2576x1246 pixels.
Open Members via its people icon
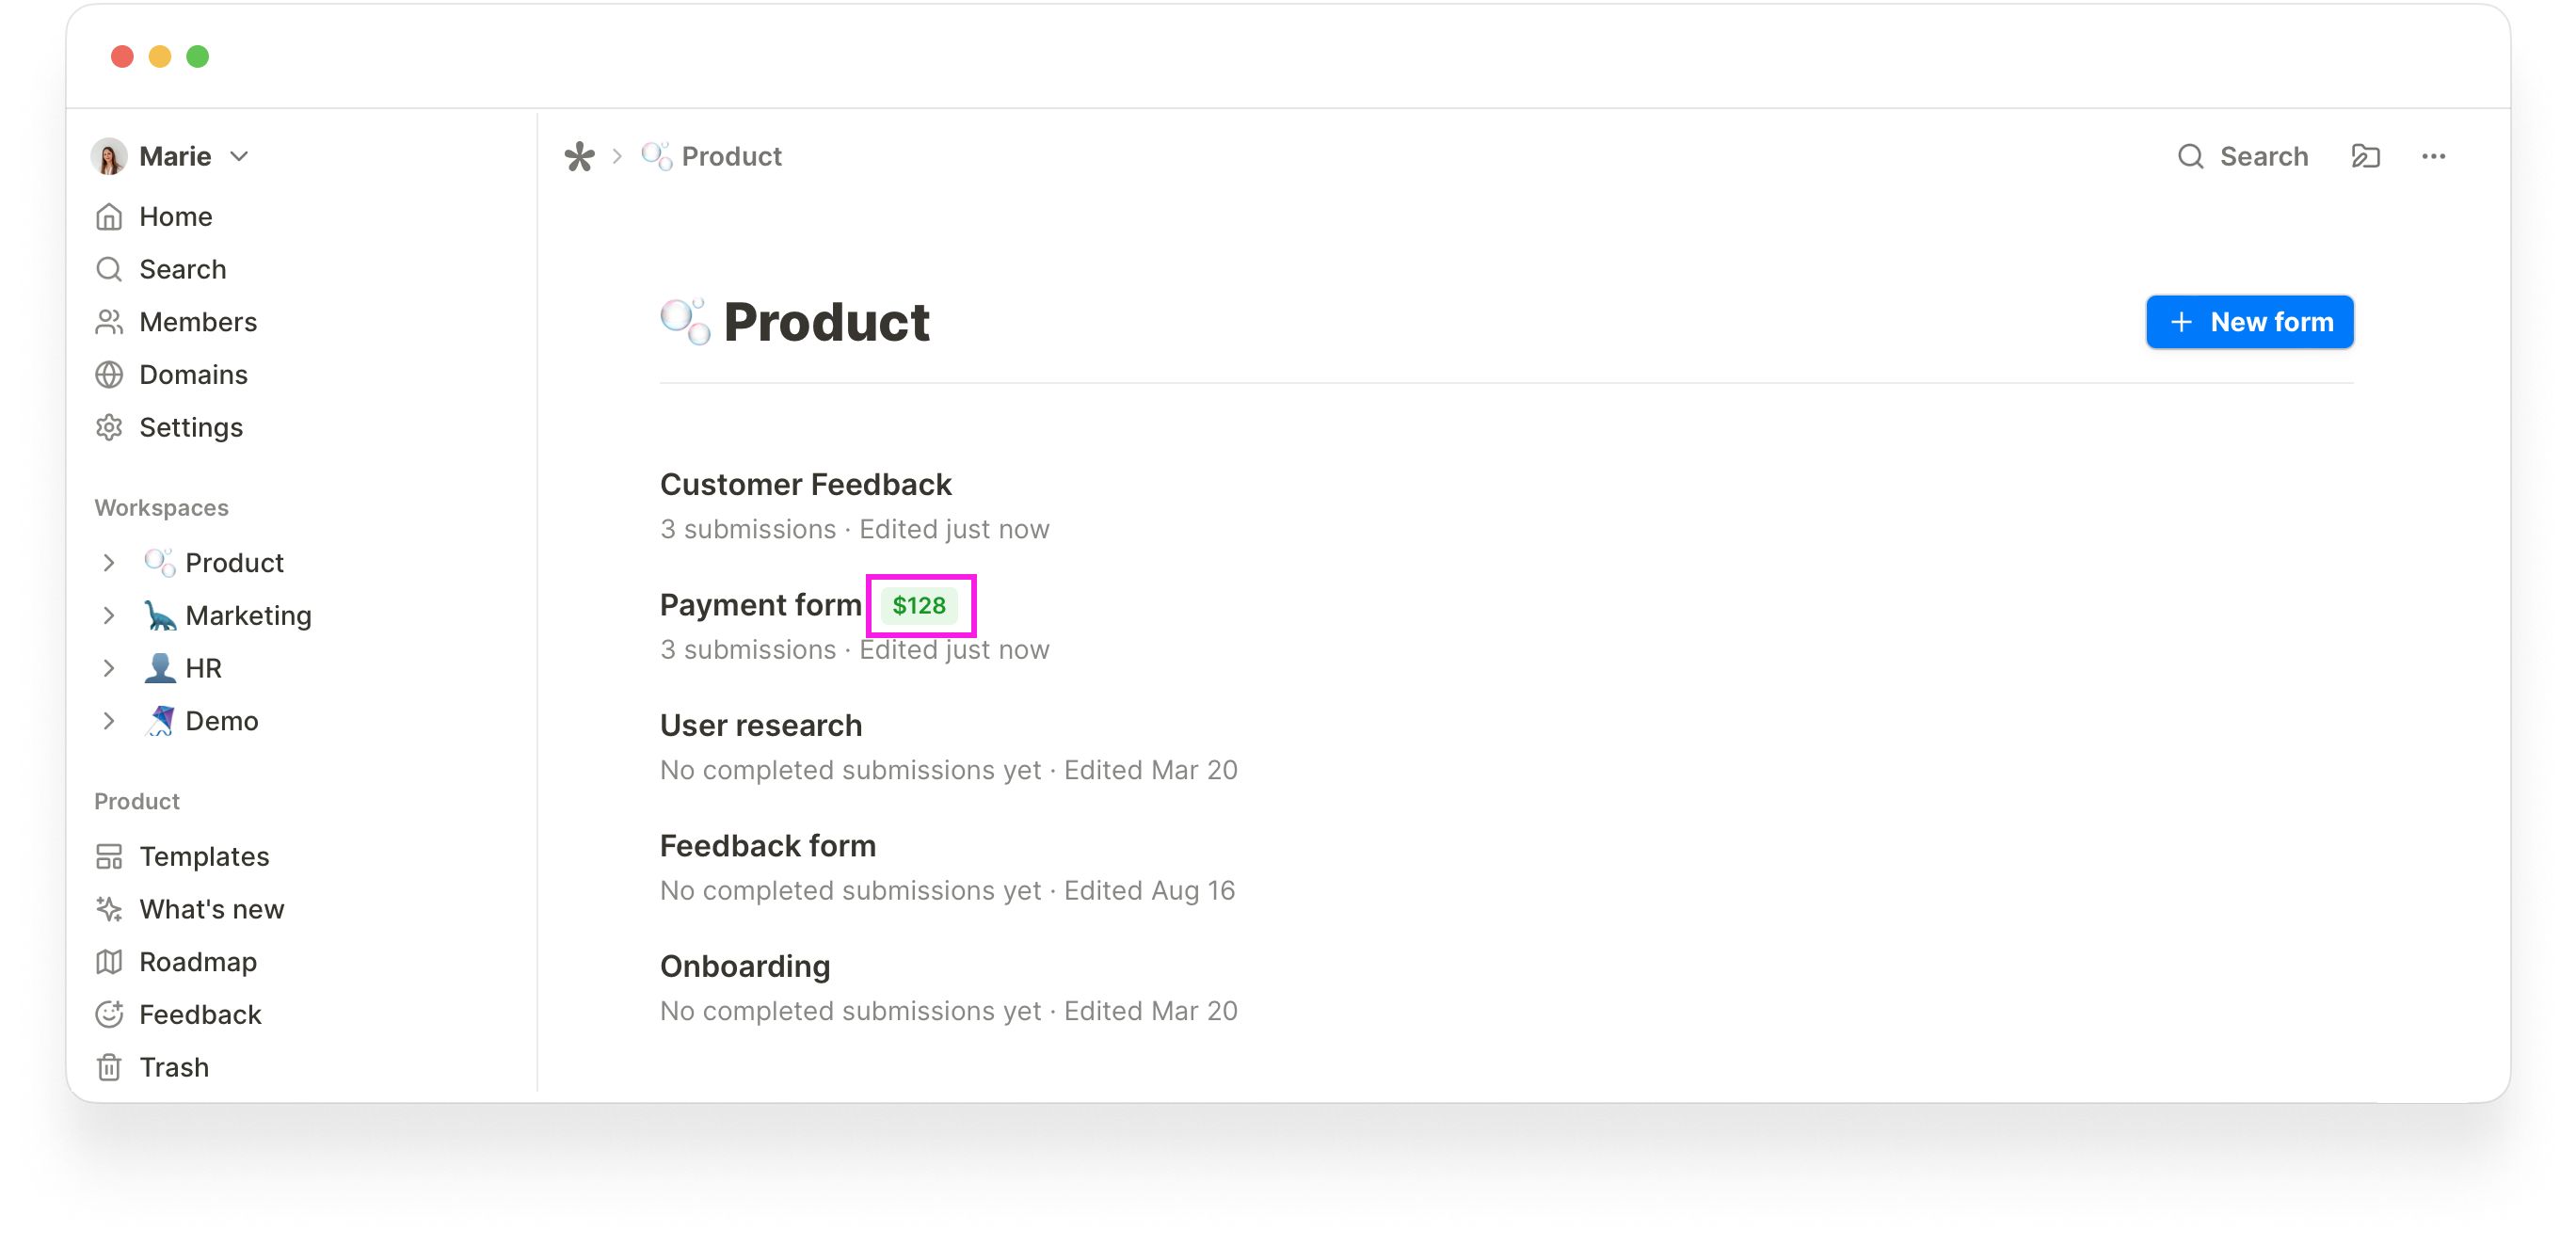[x=109, y=322]
